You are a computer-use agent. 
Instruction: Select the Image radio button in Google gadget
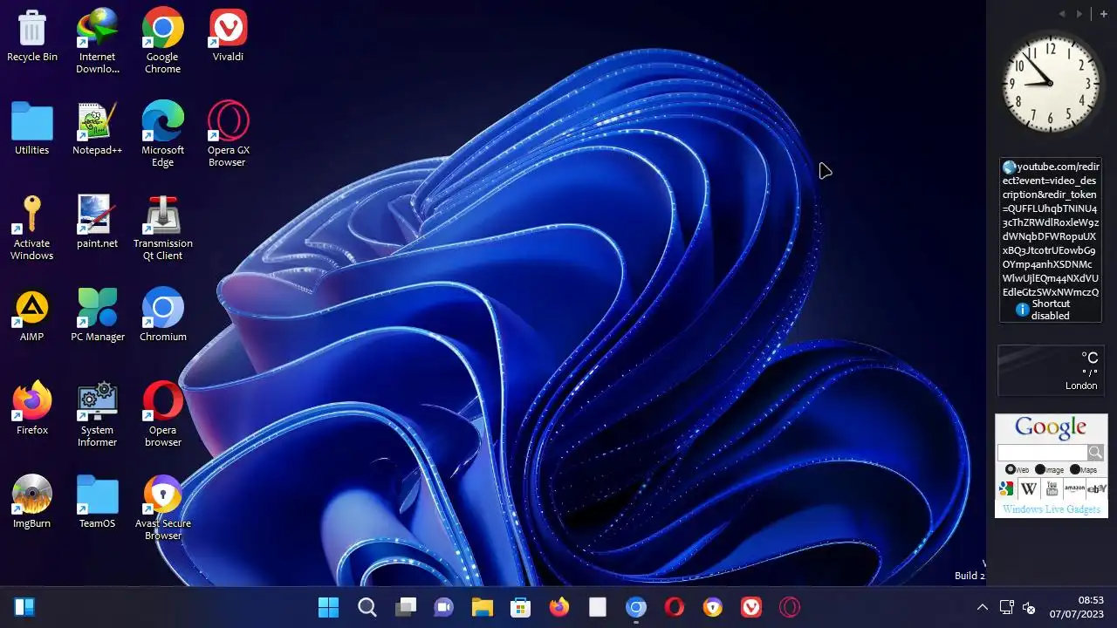pyautogui.click(x=1040, y=469)
